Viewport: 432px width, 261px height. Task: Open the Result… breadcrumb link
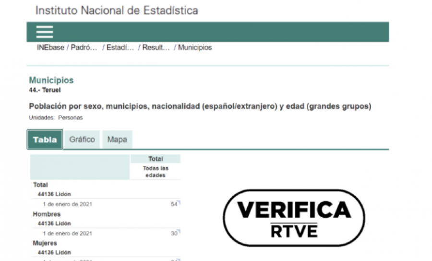click(156, 48)
